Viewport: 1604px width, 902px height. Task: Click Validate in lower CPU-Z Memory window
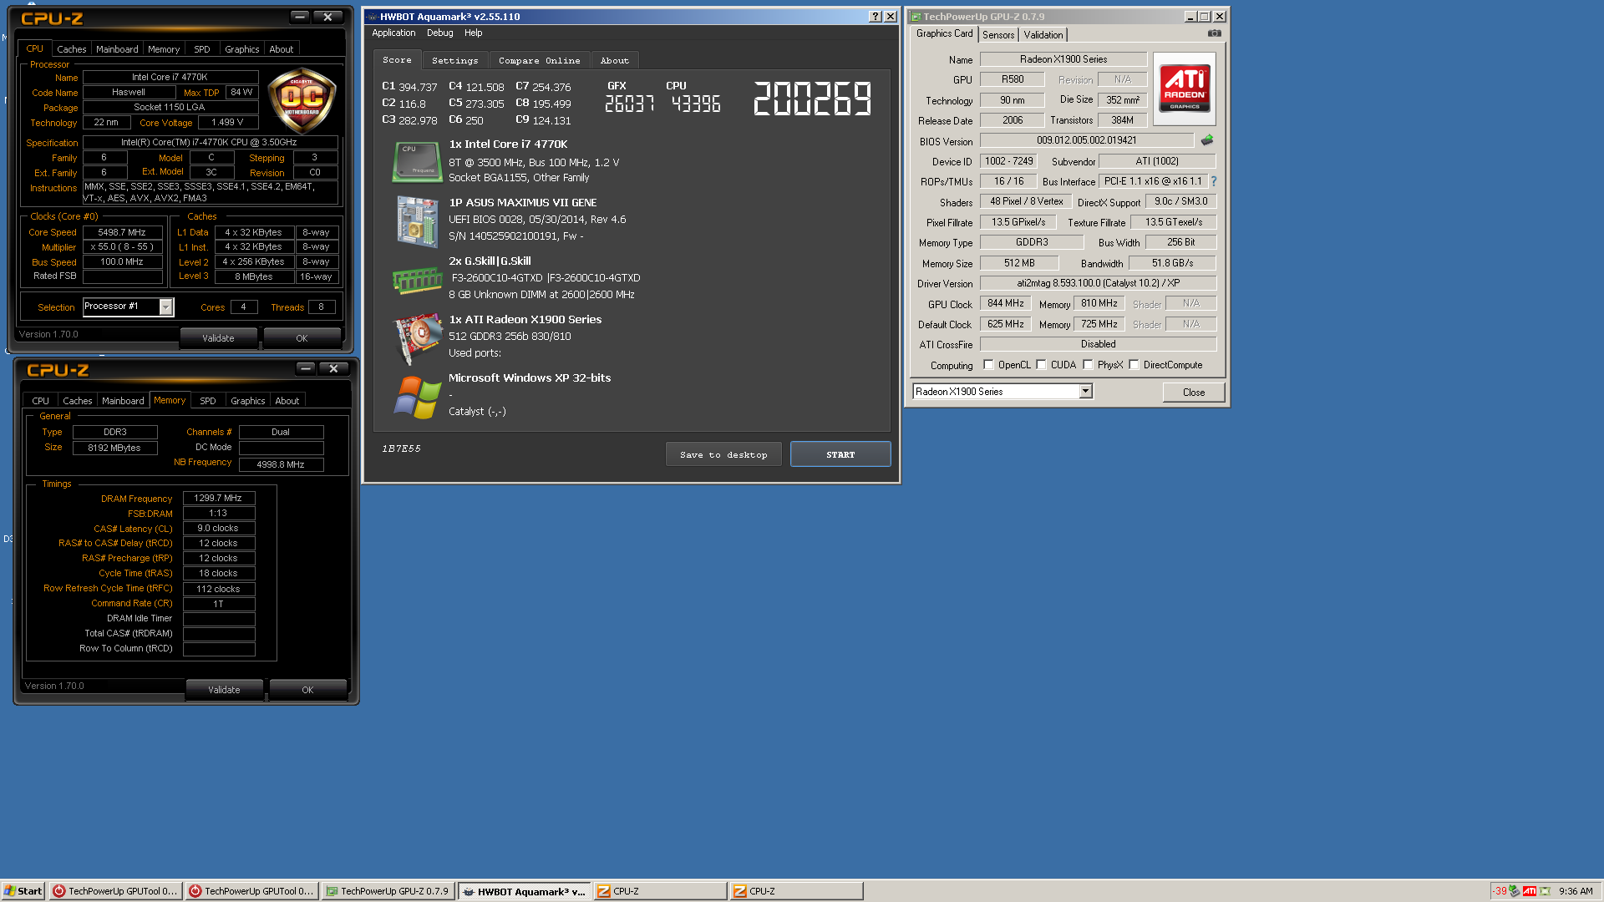(224, 690)
